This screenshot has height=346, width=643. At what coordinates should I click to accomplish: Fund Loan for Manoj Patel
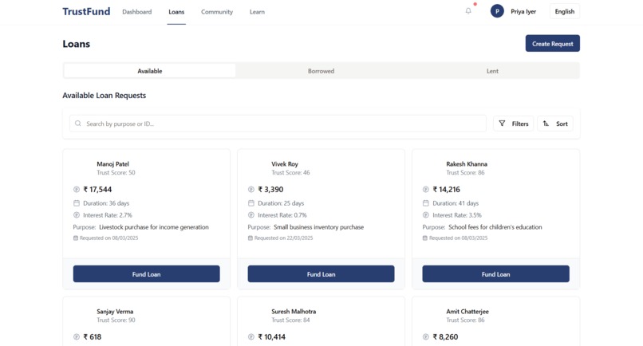147,273
